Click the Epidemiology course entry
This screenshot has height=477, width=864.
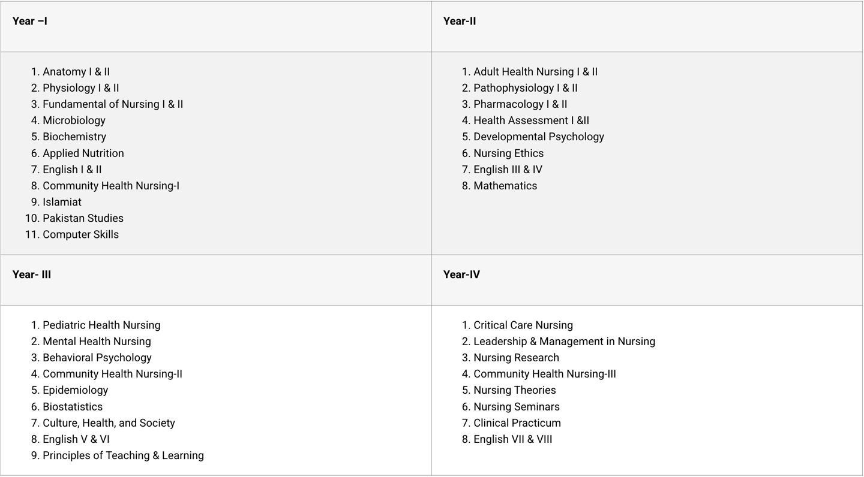click(76, 391)
